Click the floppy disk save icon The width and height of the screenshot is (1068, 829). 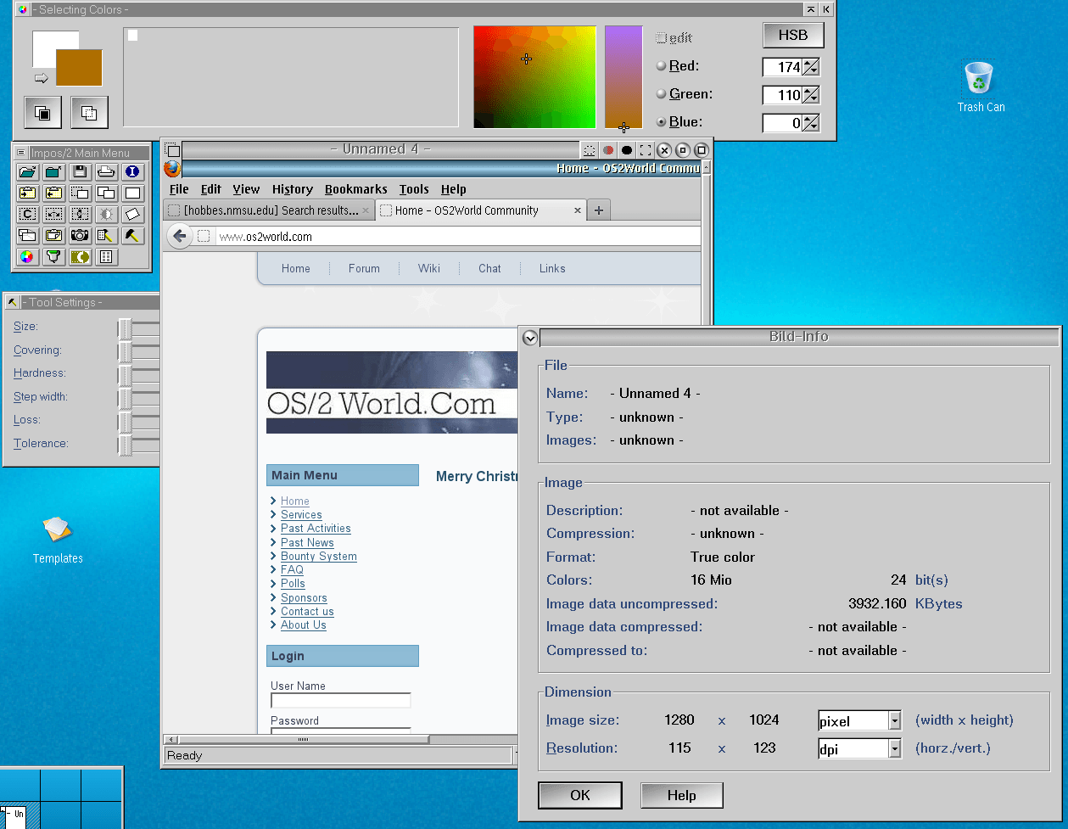[80, 172]
